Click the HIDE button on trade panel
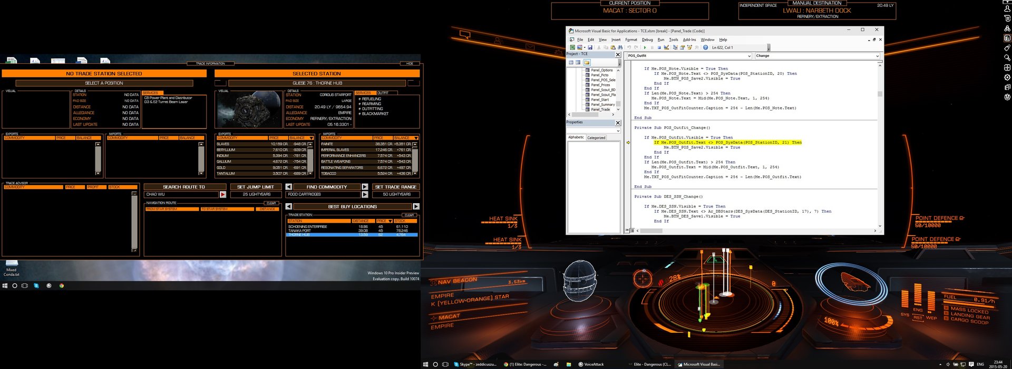Image resolution: width=1012 pixels, height=369 pixels. 410,64
